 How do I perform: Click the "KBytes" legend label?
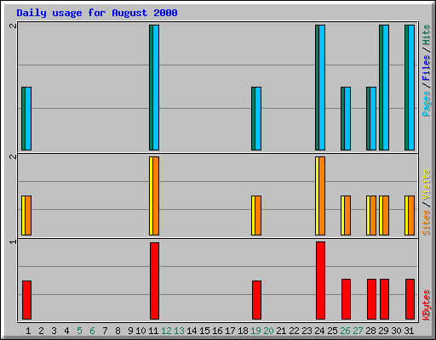coord(426,305)
